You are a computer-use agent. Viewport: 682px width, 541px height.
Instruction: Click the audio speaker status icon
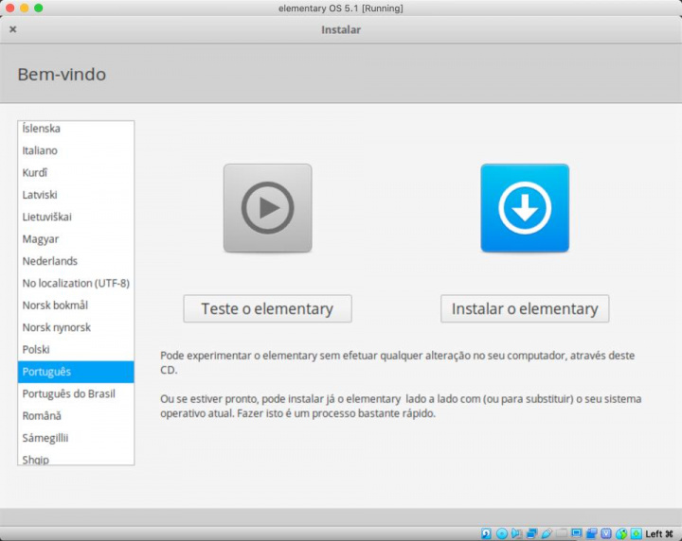[517, 533]
